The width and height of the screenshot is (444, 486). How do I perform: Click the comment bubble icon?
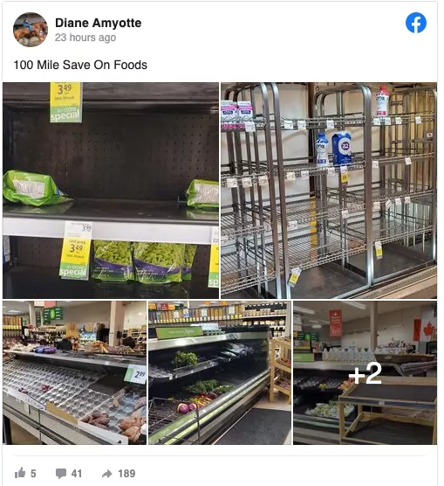coord(61,473)
